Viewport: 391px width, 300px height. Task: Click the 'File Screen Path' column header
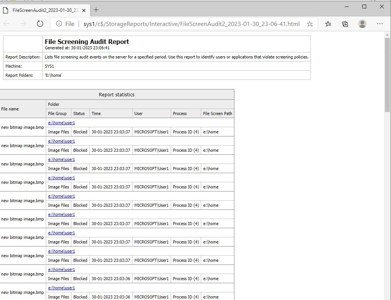[217, 114]
